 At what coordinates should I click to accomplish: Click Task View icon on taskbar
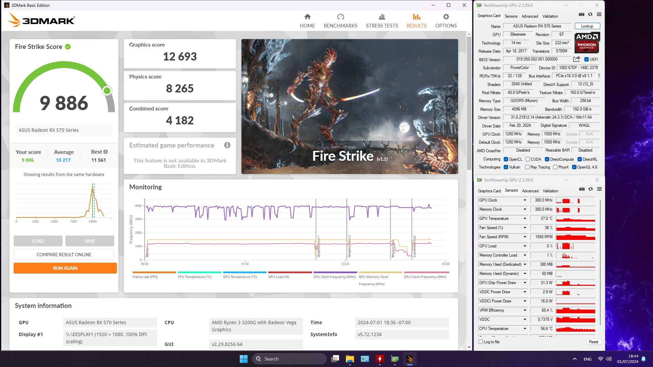[x=335, y=359]
